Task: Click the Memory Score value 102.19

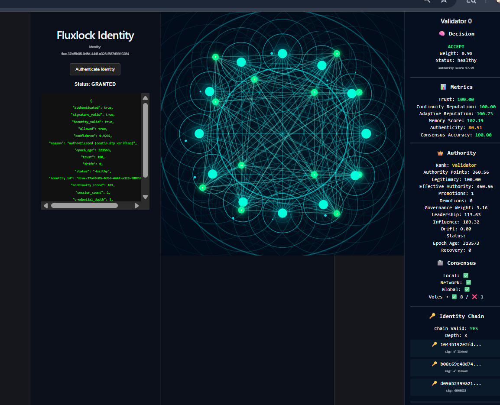Action: point(475,120)
